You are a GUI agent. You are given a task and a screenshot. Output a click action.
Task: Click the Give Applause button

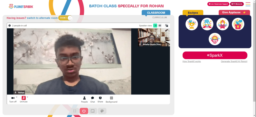pos(234,13)
